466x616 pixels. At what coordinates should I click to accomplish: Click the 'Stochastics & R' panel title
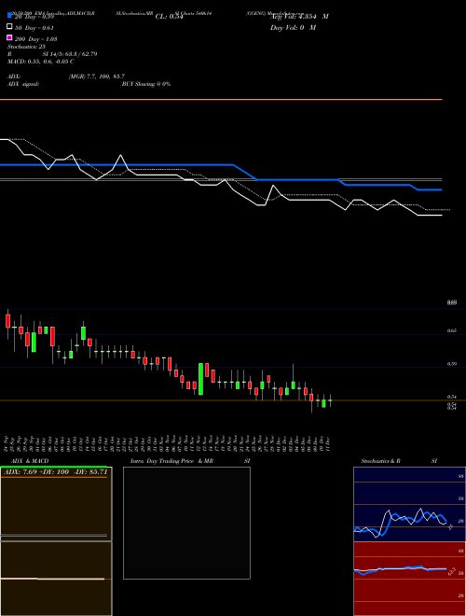click(x=380, y=461)
